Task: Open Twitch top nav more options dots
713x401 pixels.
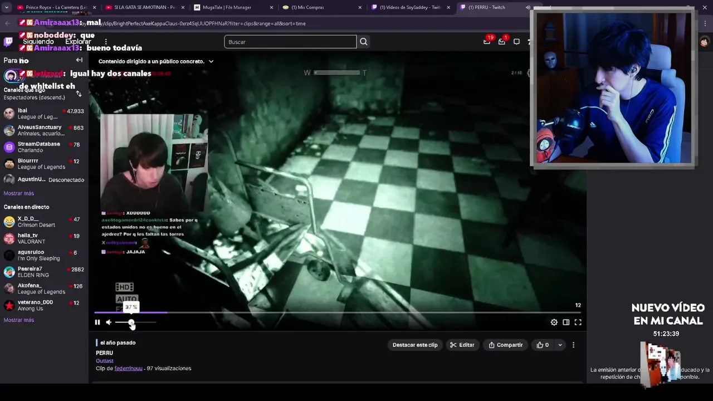Action: click(x=106, y=42)
